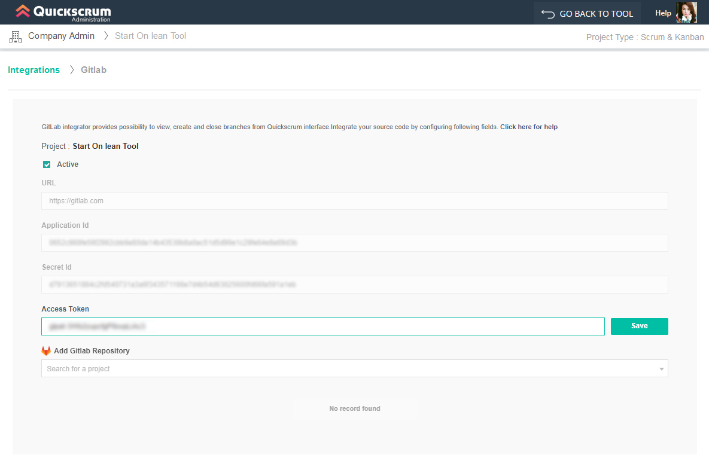Click the Active label text
Viewport: 709px width, 461px height.
68,164
